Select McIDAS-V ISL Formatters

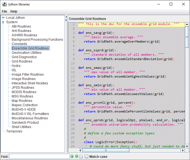pos(30,114)
